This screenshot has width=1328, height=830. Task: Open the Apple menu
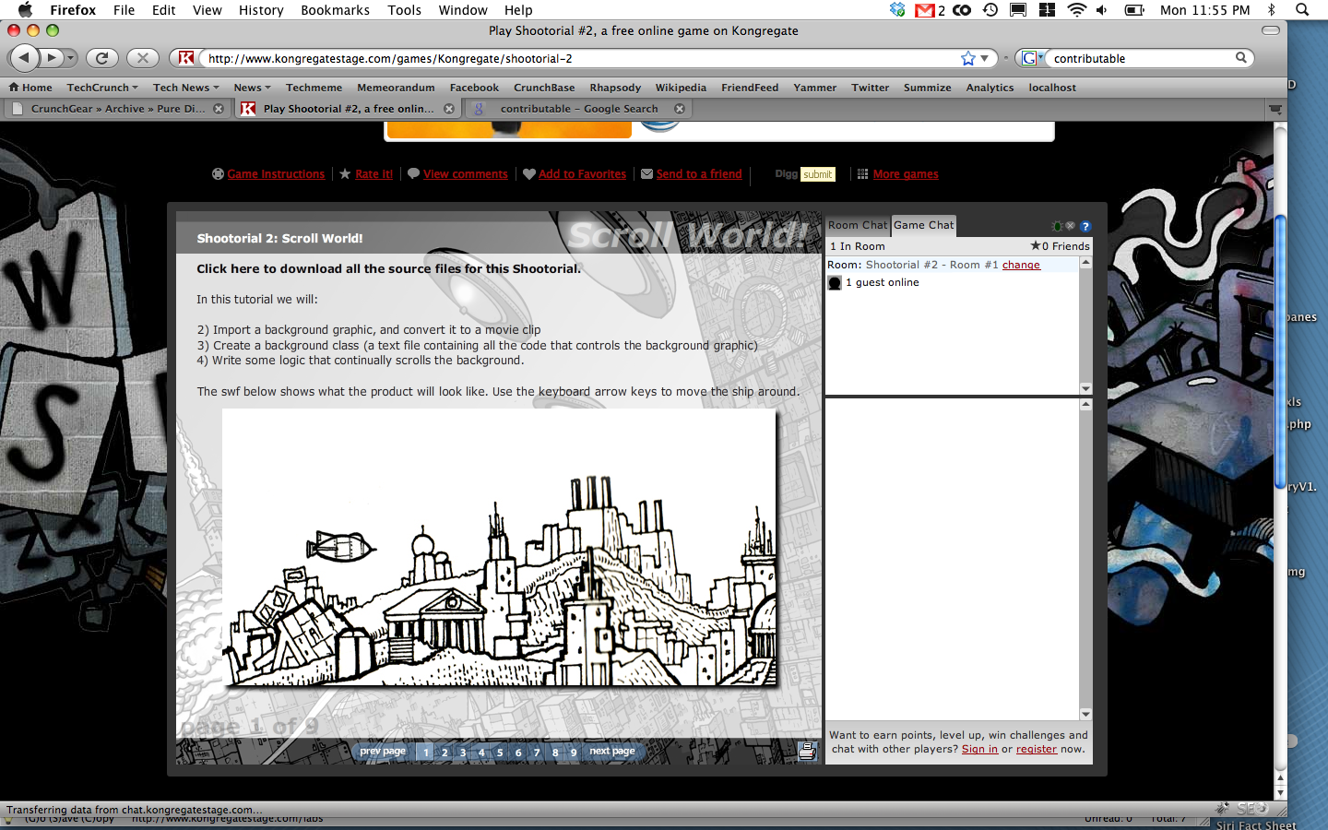25,10
